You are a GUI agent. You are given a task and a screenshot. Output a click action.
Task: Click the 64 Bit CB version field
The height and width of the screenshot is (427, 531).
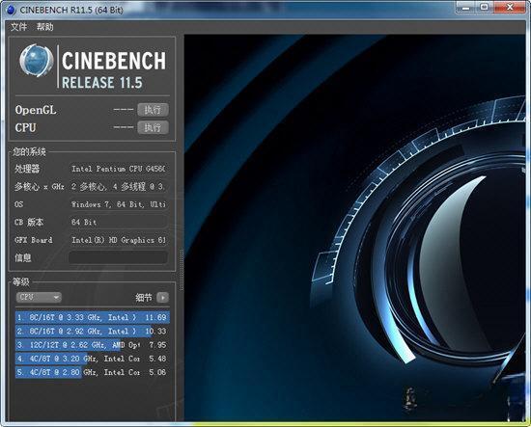[x=118, y=222]
